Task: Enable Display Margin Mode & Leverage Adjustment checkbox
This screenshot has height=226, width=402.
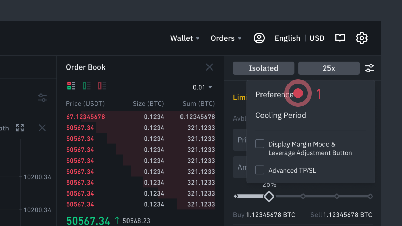Action: tap(260, 144)
